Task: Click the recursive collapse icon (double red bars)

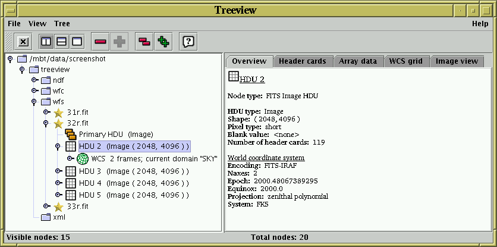Action: coord(144,42)
